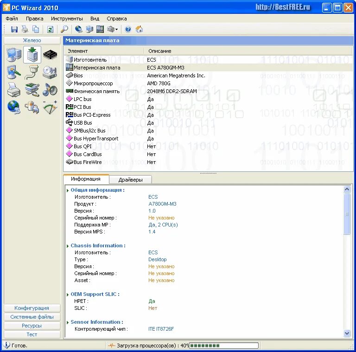Select the Printers icon in sidebar
The height and width of the screenshot is (352, 356).
(14, 90)
